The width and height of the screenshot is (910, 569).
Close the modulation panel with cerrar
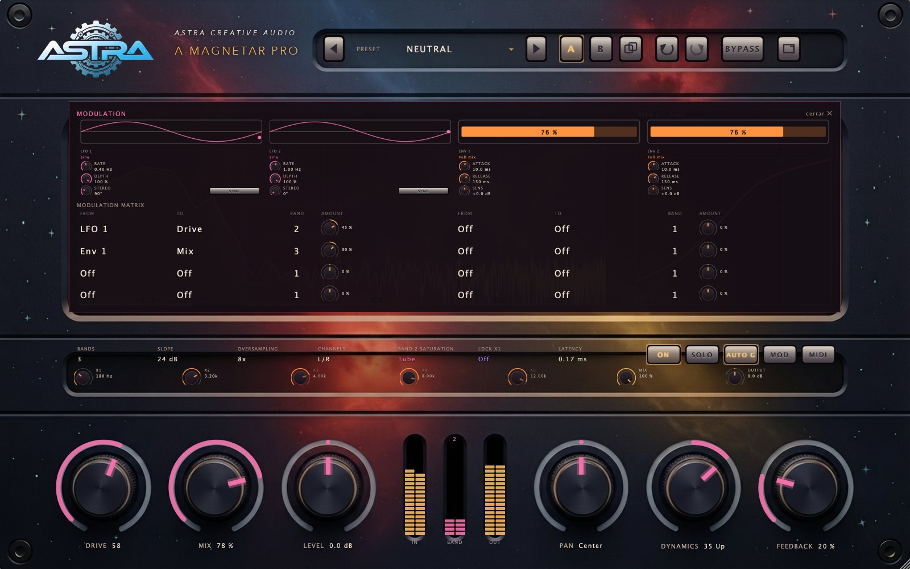coord(819,113)
